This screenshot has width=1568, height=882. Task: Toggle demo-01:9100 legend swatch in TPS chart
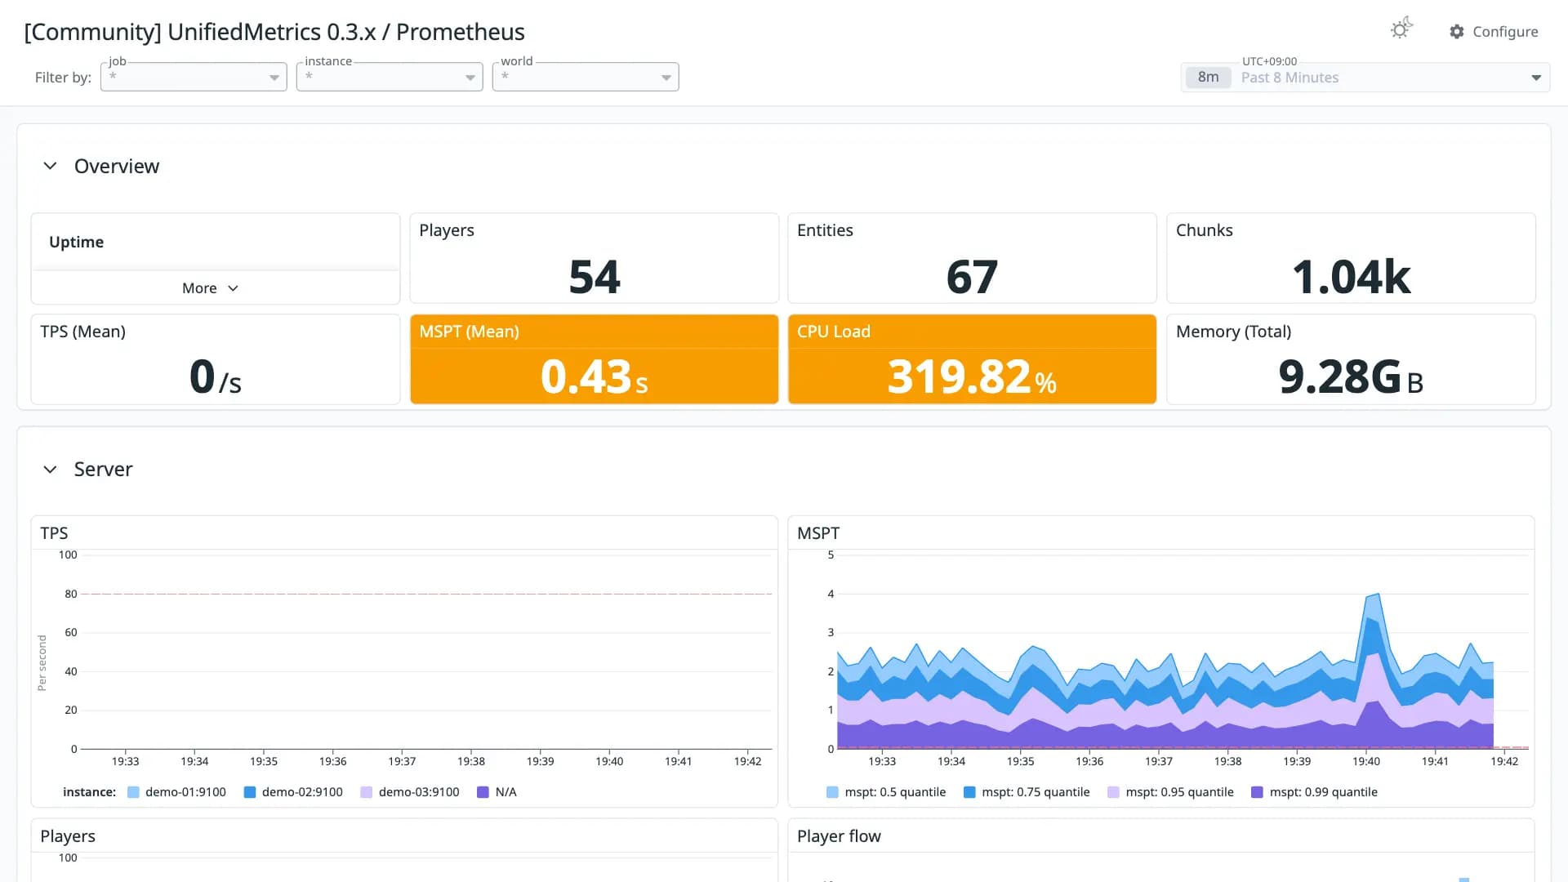point(133,792)
